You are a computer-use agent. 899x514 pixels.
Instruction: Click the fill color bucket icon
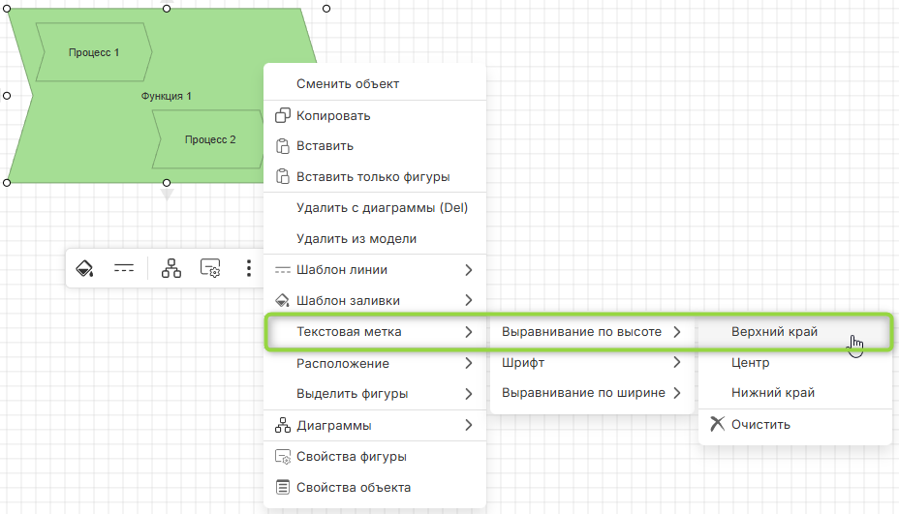(x=85, y=268)
